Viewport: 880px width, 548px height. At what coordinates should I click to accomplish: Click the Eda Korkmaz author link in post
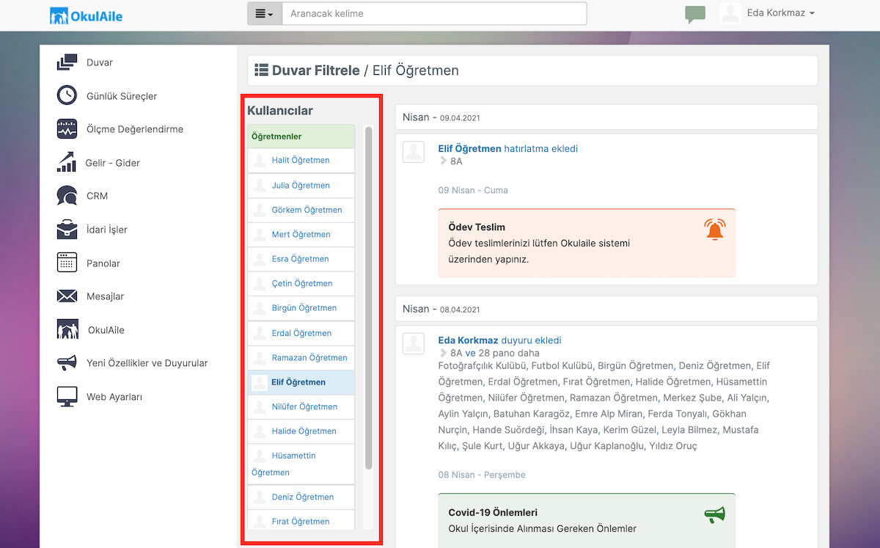468,340
